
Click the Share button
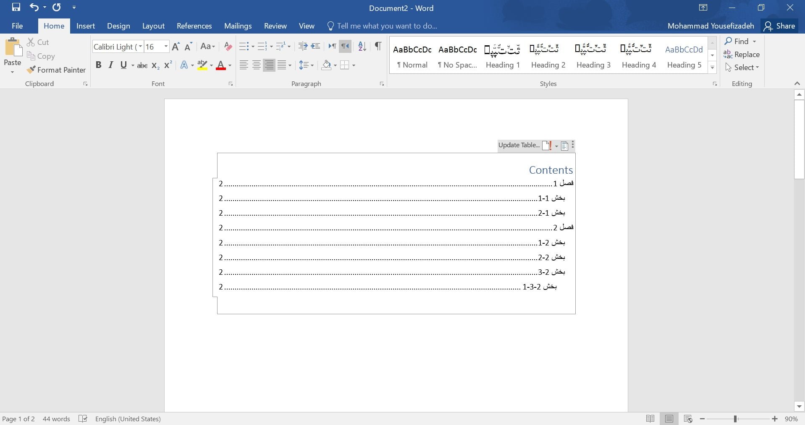click(780, 26)
